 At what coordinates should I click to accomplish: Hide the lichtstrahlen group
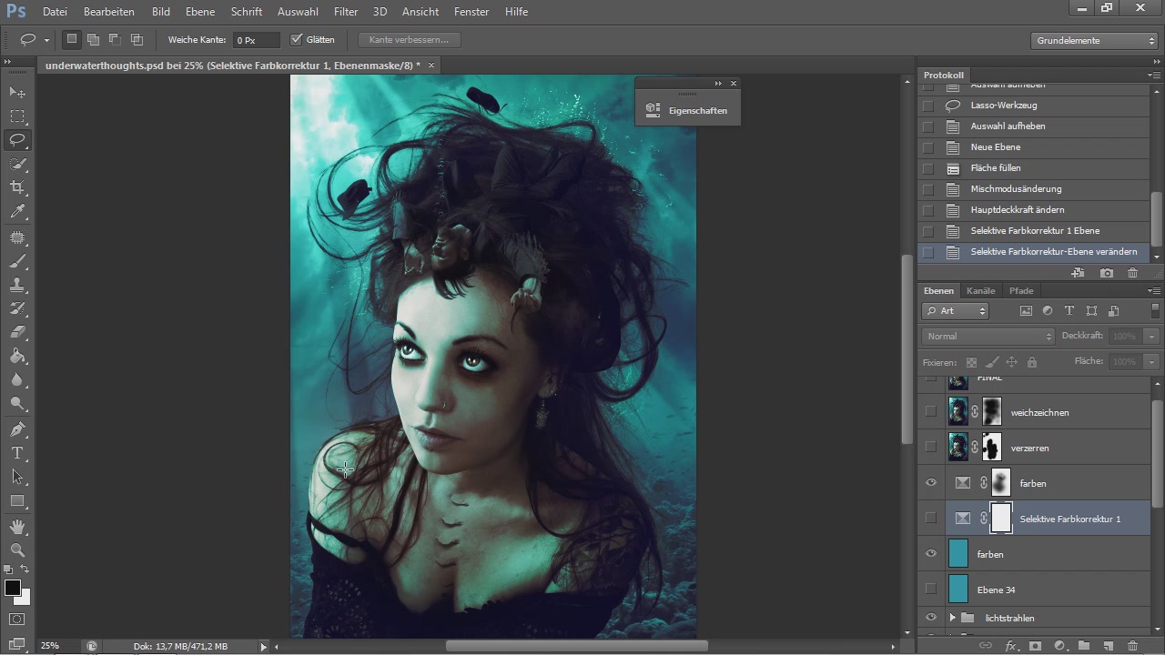930,618
